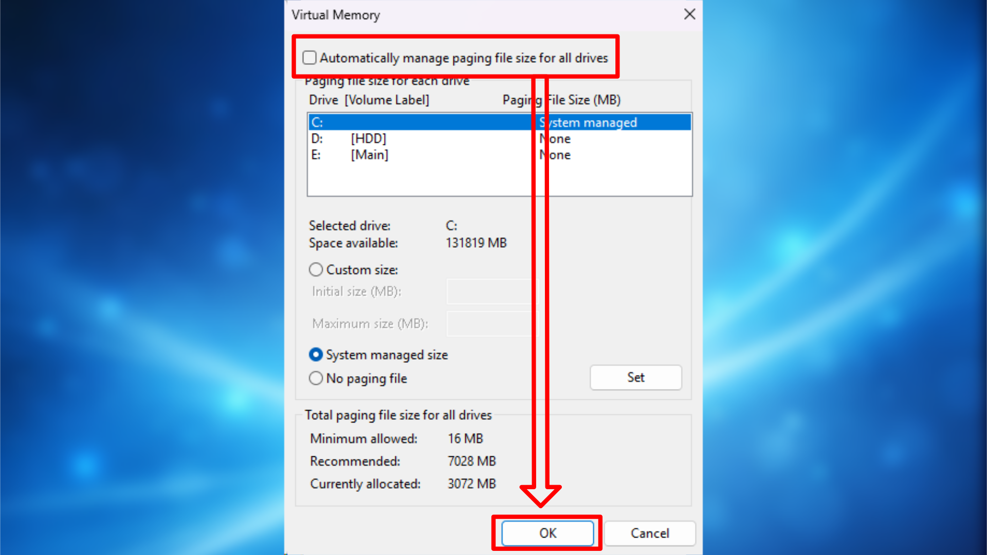Click the Recommended 7028 MB text
The height and width of the screenshot is (555, 987).
(x=471, y=461)
